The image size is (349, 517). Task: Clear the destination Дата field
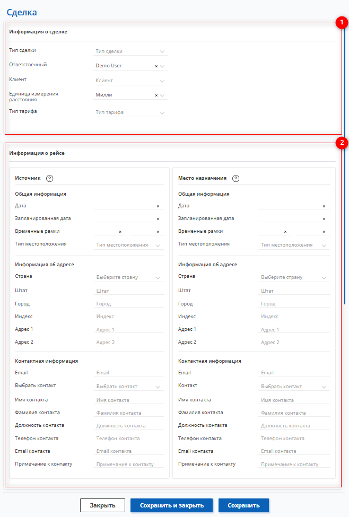point(324,206)
